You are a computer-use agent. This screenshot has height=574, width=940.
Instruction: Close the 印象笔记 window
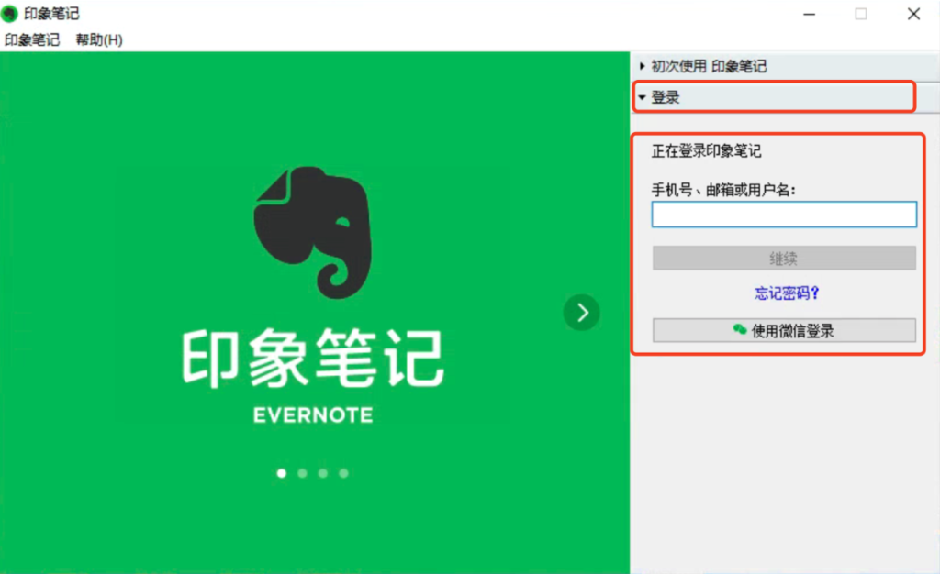(913, 14)
